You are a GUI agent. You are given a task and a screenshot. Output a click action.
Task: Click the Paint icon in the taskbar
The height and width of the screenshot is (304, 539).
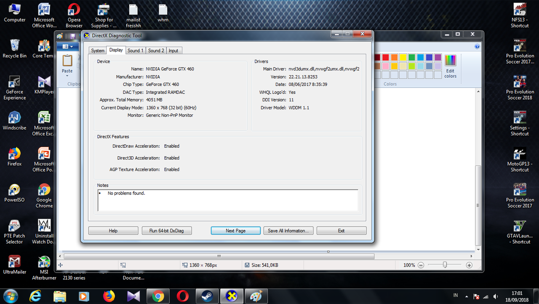[256, 296]
